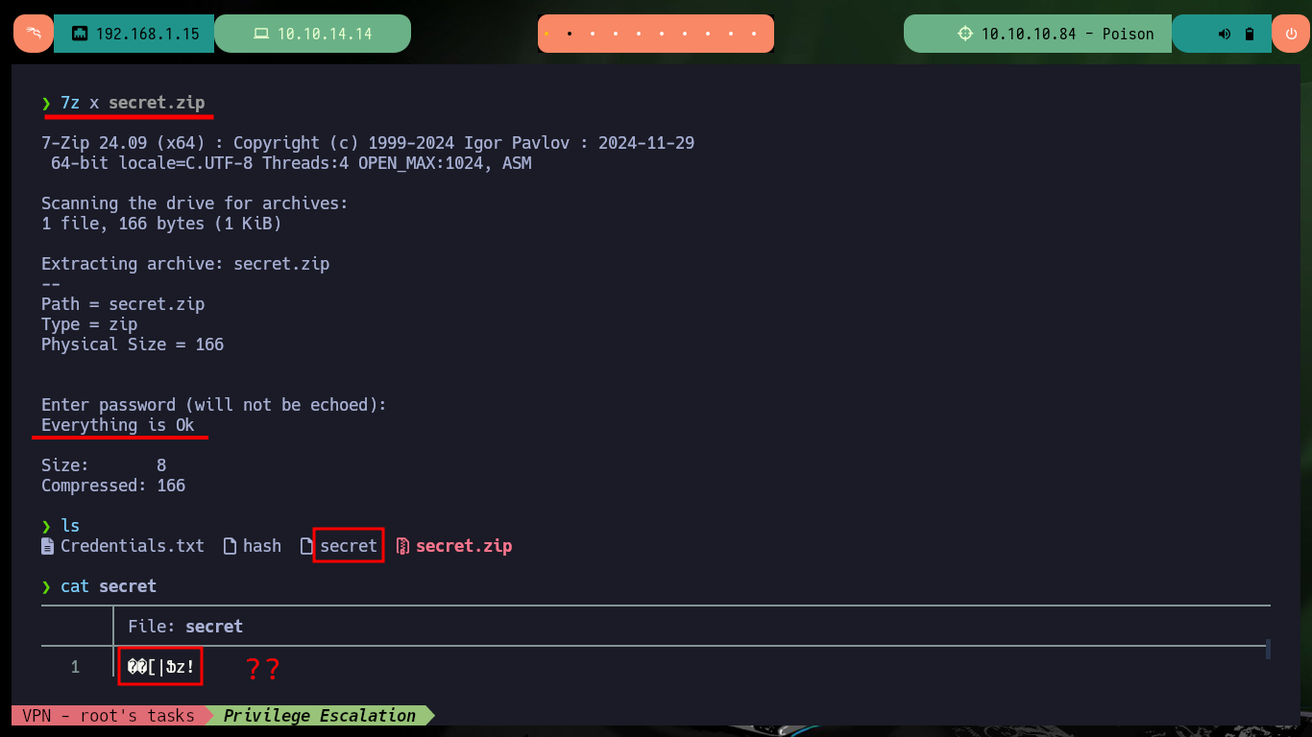1312x737 pixels.
Task: Click the file icon next to hash
Action: pos(230,546)
